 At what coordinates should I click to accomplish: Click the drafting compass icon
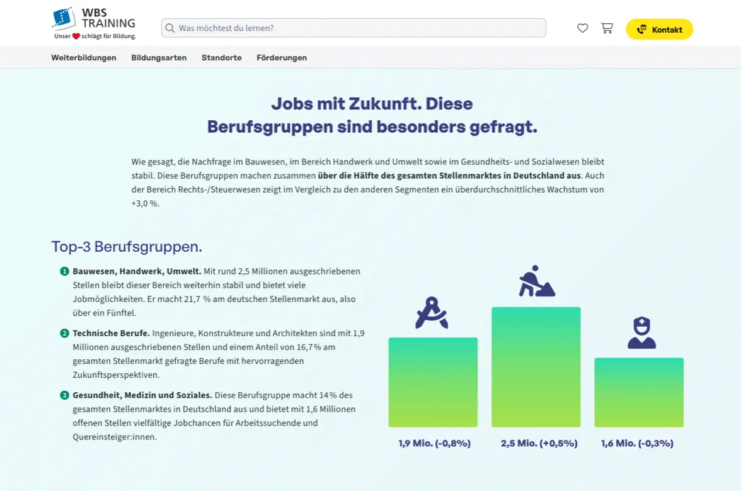(432, 313)
